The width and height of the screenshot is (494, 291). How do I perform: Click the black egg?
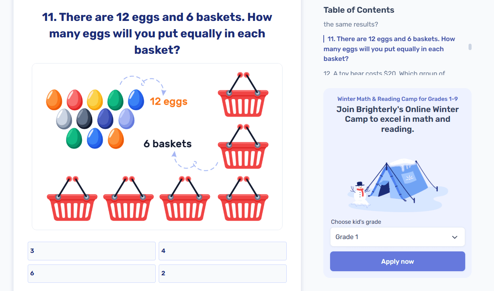[84, 118]
